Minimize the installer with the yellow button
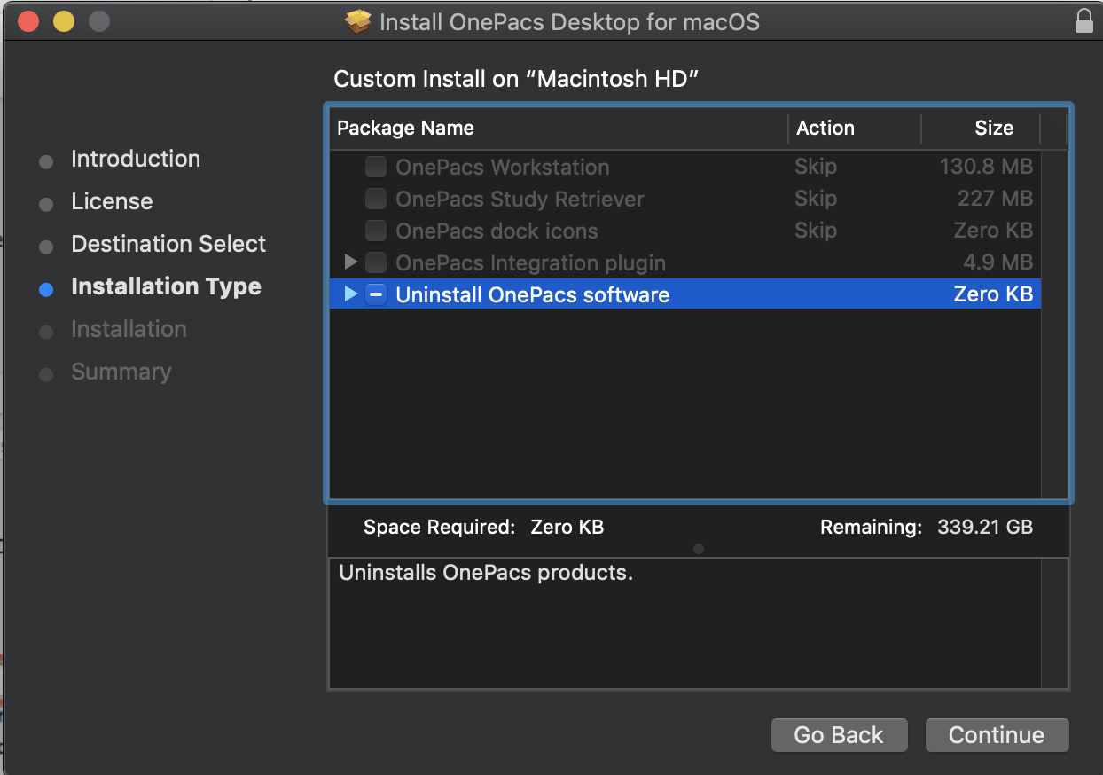Image resolution: width=1103 pixels, height=775 pixels. tap(64, 21)
